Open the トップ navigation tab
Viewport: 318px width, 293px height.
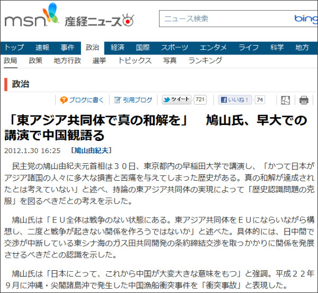[14, 48]
